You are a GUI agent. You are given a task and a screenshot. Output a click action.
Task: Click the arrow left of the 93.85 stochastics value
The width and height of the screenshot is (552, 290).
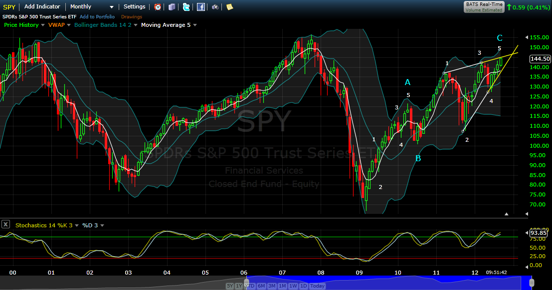click(x=528, y=233)
